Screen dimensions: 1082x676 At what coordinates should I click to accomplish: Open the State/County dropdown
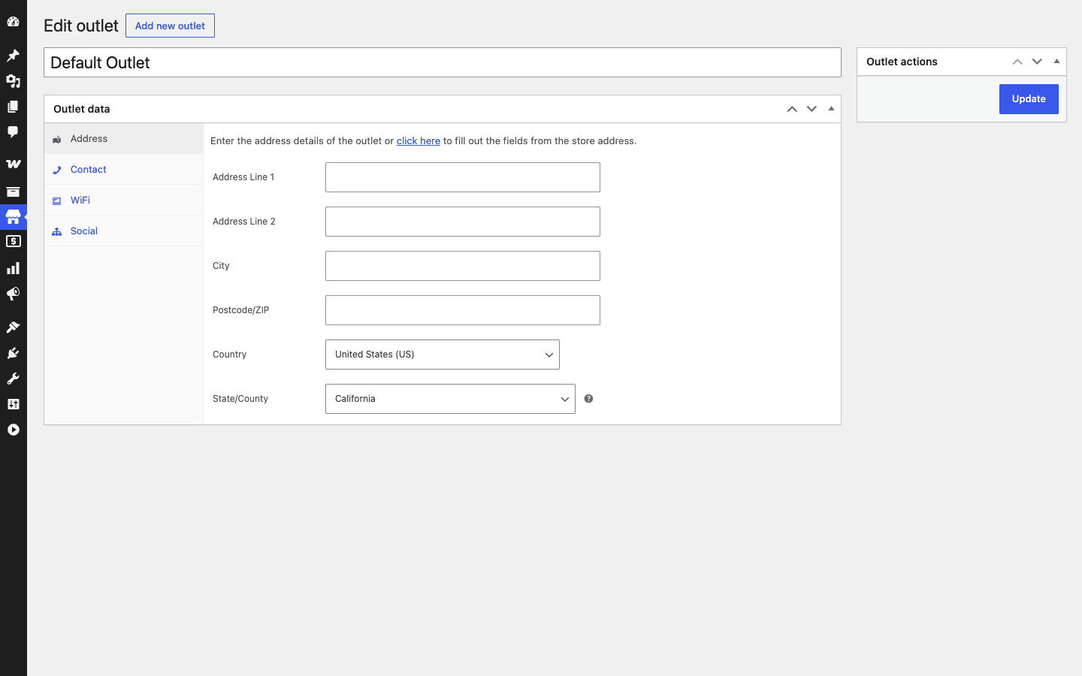450,399
